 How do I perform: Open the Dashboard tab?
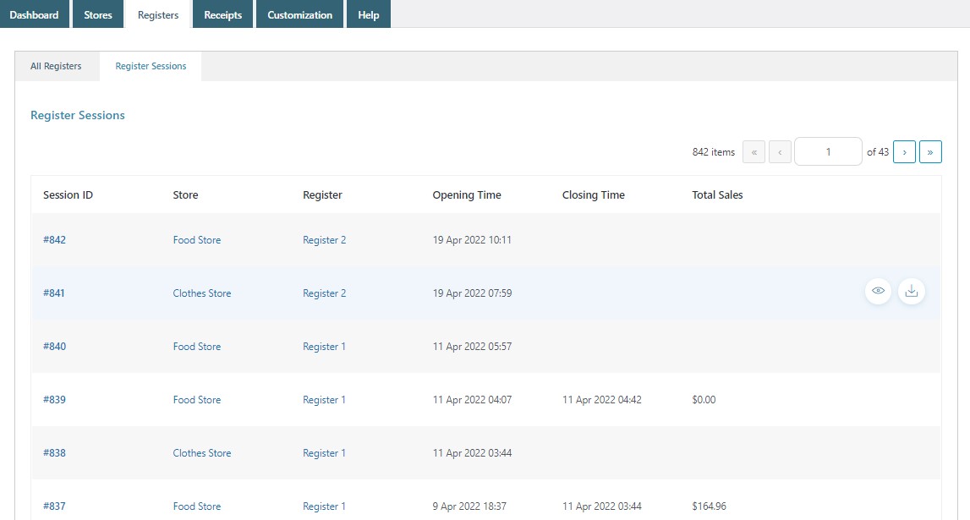pos(34,14)
